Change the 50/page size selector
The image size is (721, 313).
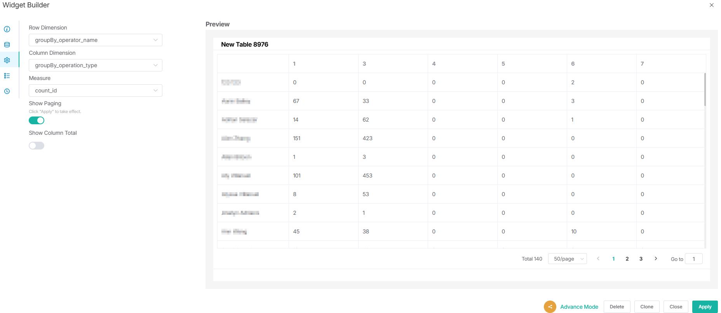(567, 259)
